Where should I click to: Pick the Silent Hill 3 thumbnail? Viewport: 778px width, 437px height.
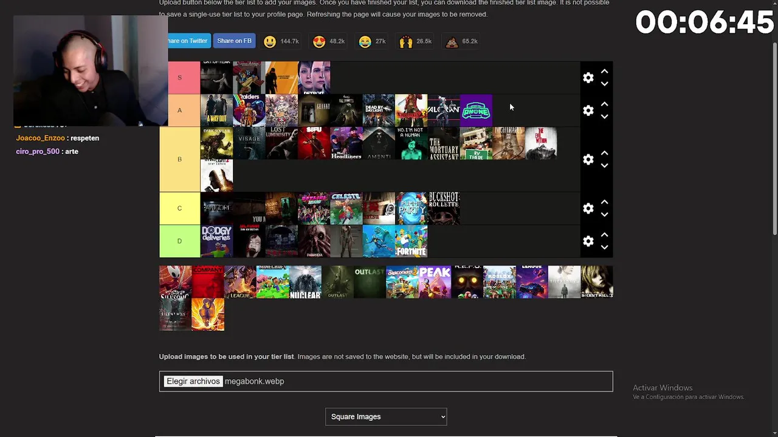(597, 282)
